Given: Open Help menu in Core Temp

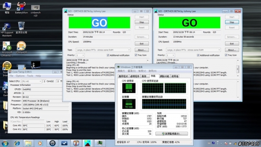Looking at the screenshot, I should click(38, 76).
